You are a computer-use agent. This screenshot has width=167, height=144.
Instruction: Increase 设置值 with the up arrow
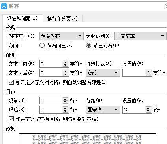[x=148, y=108]
